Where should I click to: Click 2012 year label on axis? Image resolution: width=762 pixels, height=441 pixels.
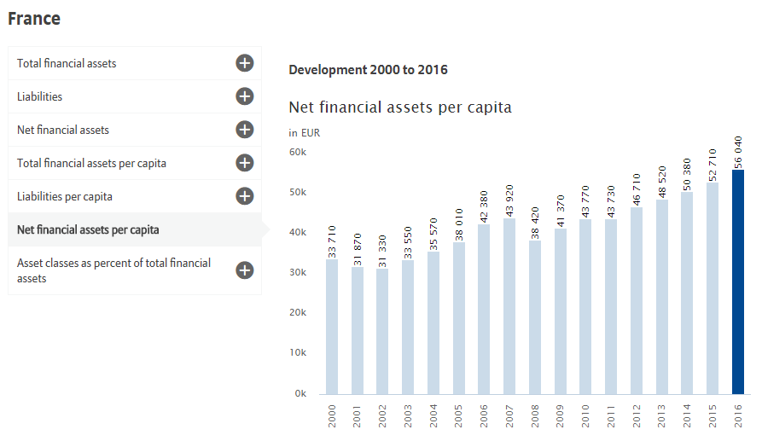pyautogui.click(x=637, y=415)
